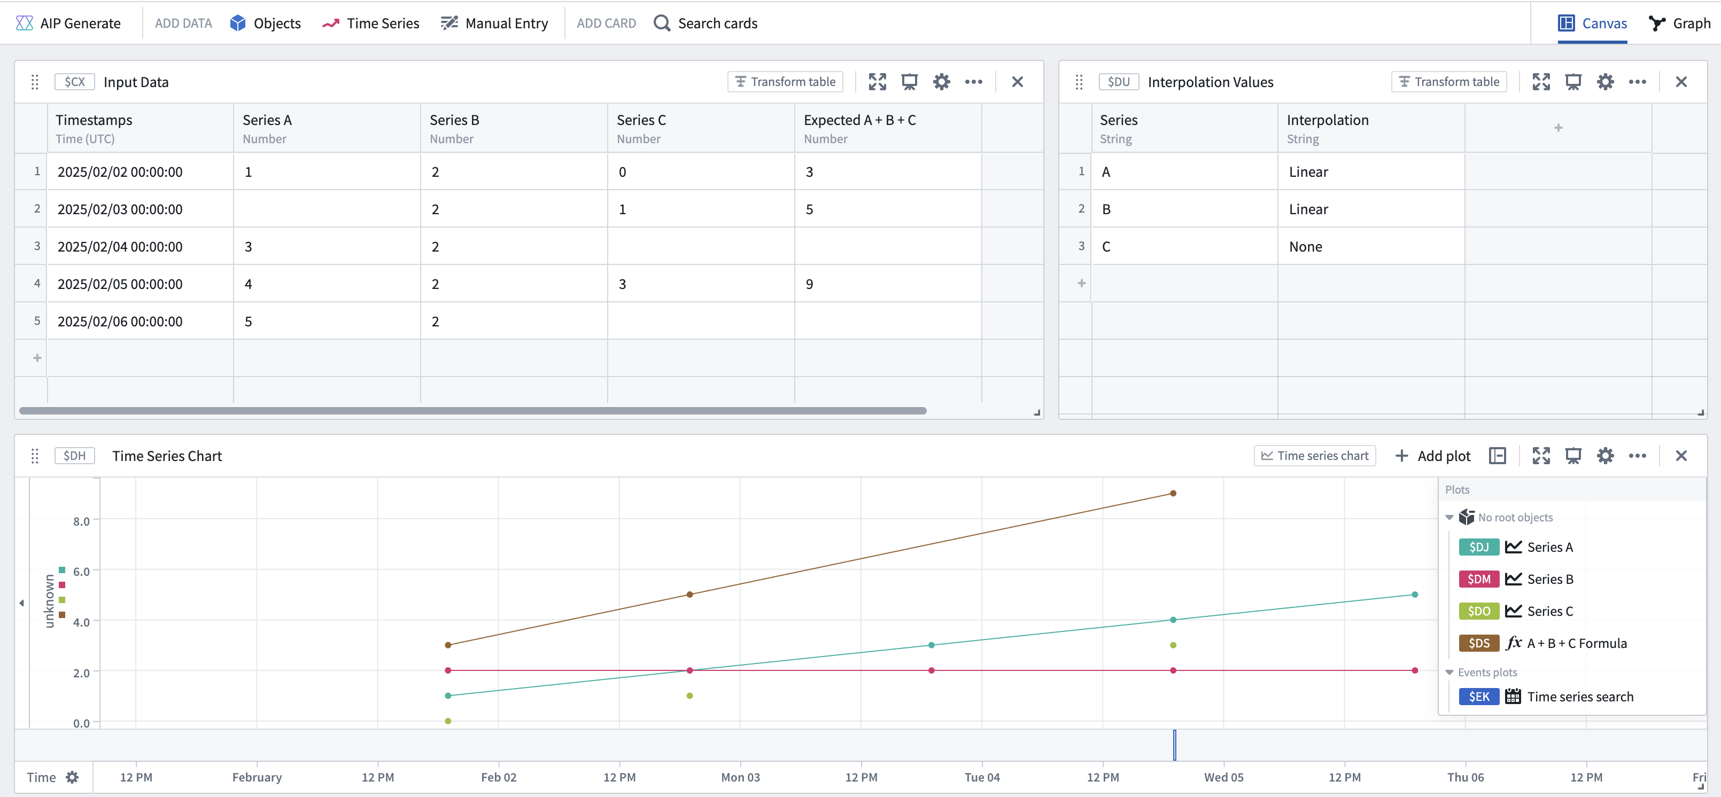
Task: Click Add plot button
Action: [1432, 456]
